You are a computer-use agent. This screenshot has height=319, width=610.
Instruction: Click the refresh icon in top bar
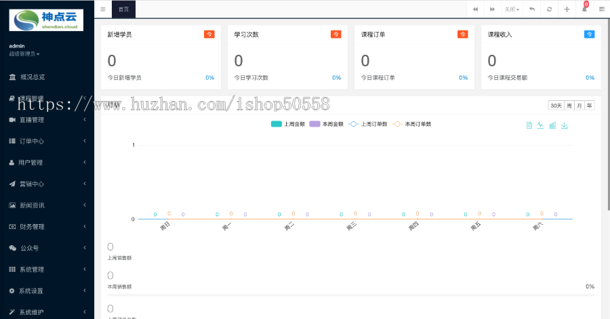click(x=549, y=9)
